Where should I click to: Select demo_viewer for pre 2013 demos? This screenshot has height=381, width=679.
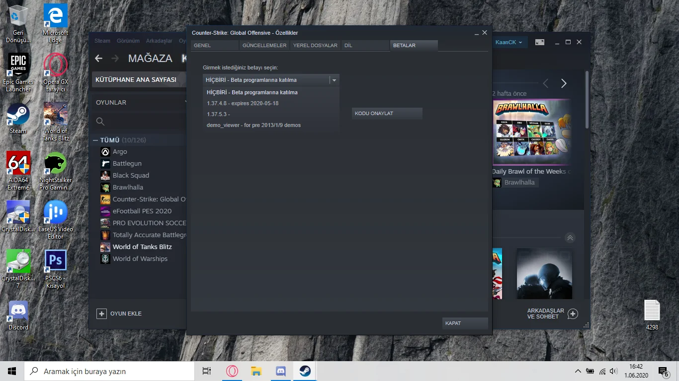click(x=271, y=125)
